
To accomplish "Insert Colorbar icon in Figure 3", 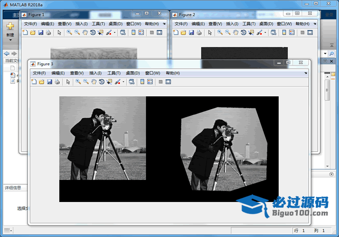I will (142, 82).
